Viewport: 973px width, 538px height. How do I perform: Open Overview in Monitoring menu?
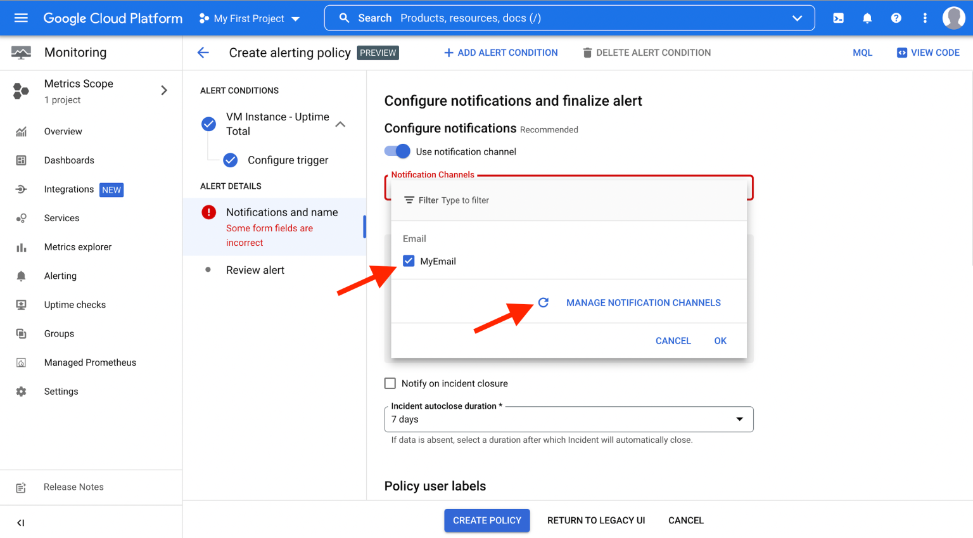pyautogui.click(x=63, y=131)
